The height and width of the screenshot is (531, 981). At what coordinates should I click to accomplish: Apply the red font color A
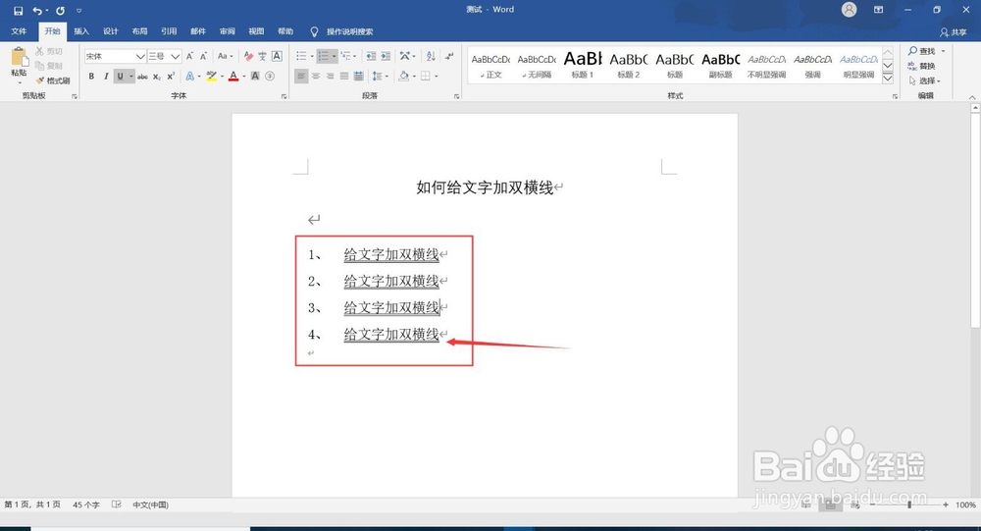(x=233, y=77)
